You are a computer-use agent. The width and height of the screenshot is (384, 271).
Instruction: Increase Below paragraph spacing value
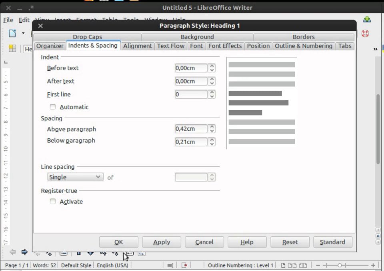coord(212,139)
